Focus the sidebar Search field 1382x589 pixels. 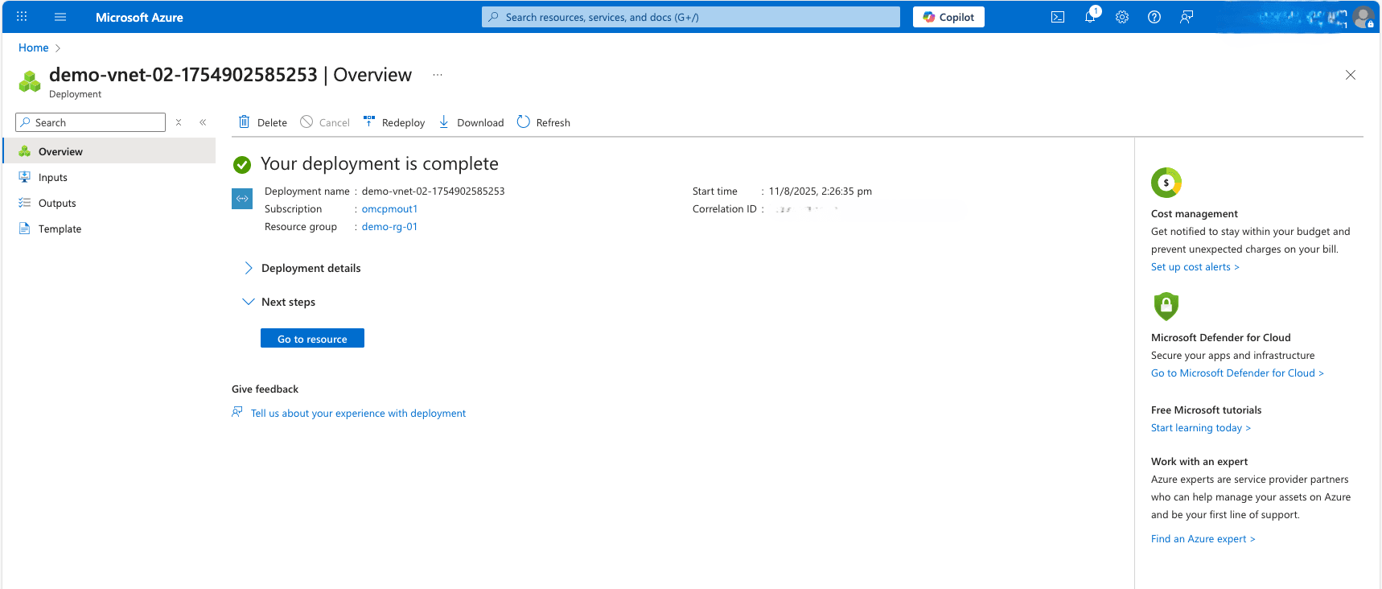pyautogui.click(x=91, y=122)
